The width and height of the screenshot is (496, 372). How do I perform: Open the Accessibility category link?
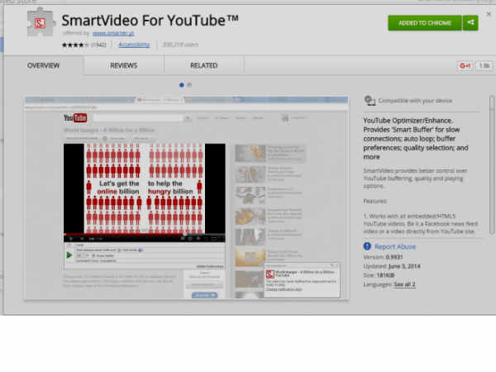click(x=134, y=45)
